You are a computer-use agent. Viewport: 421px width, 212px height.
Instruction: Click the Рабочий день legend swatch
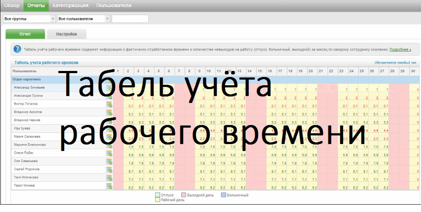[157, 200]
